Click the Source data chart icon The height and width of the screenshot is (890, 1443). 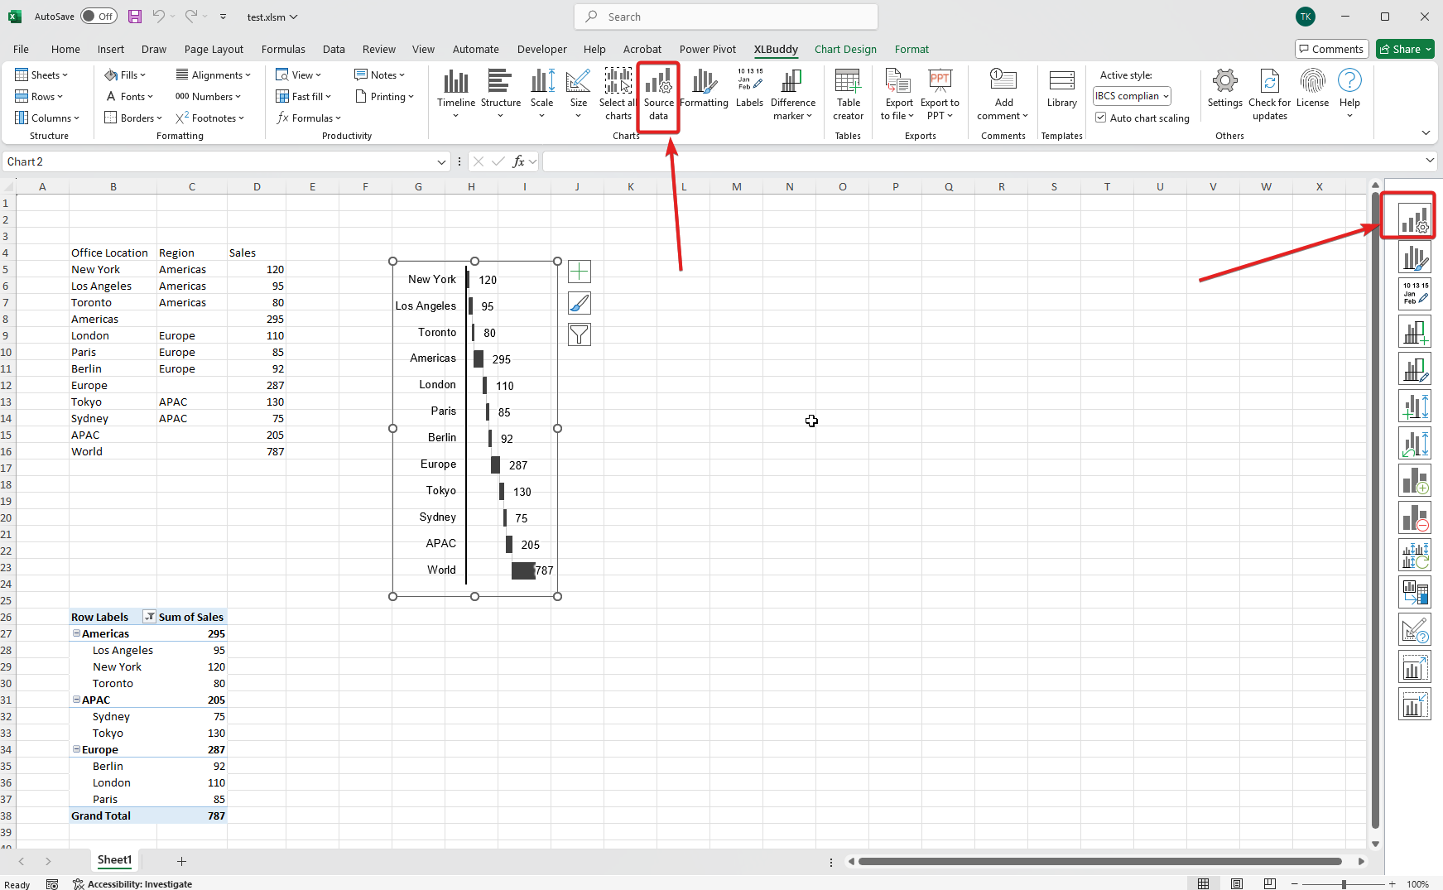pyautogui.click(x=658, y=84)
